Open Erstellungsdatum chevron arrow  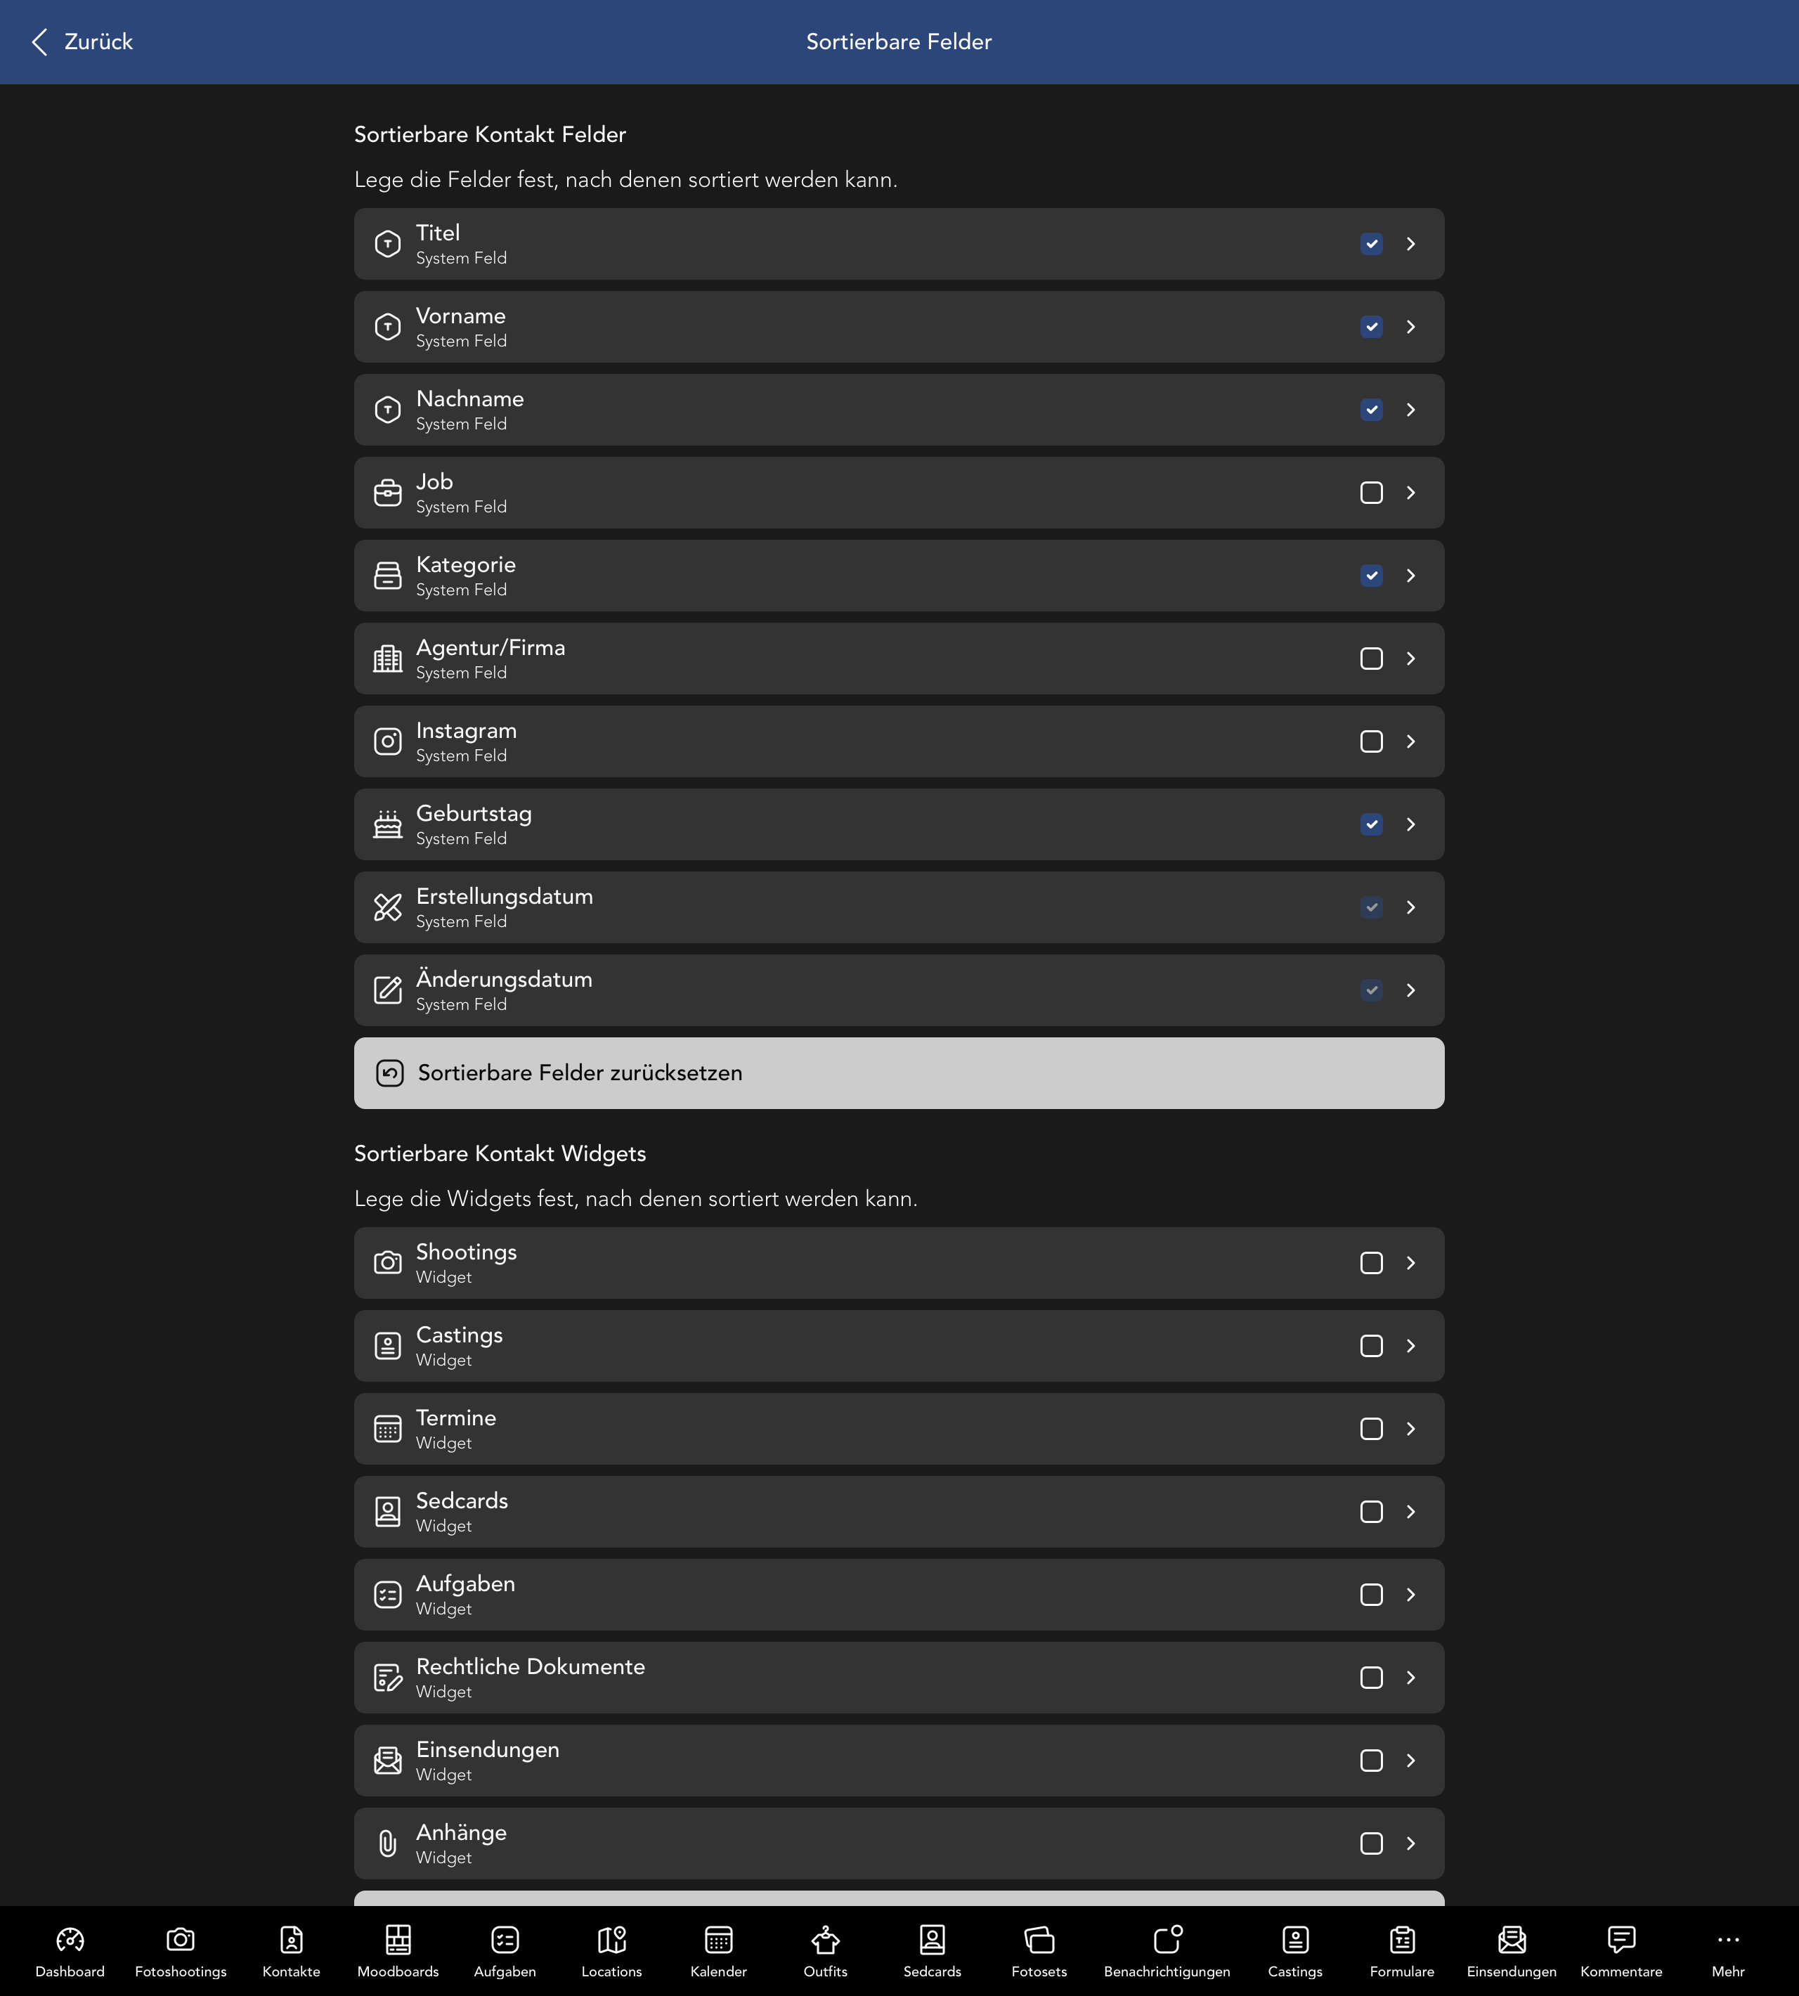1410,907
